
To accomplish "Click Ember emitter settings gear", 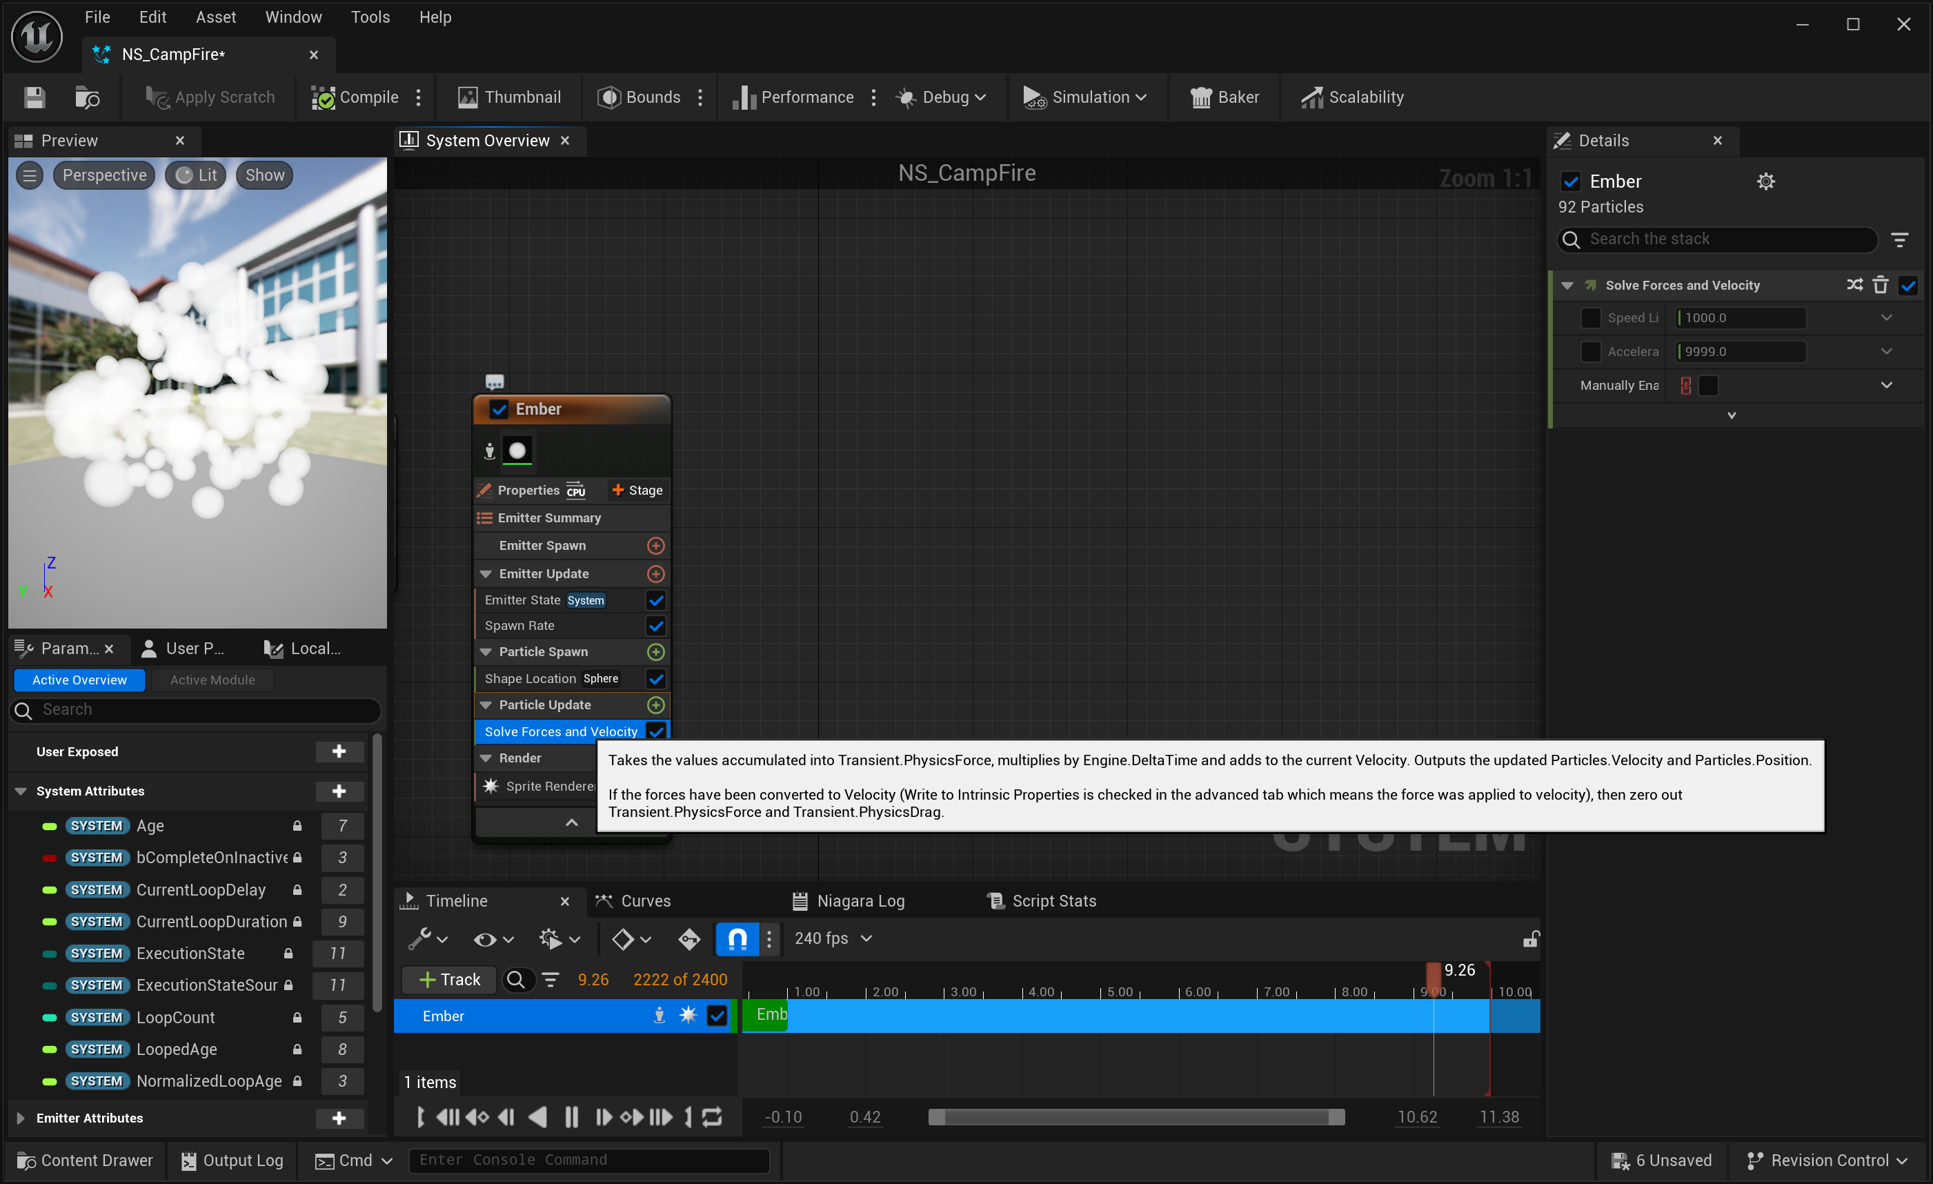I will (1765, 181).
